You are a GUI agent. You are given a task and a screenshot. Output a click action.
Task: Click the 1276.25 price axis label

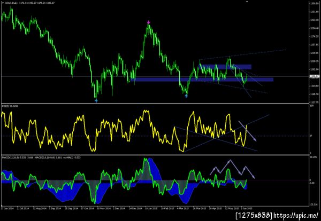pyautogui.click(x=315, y=36)
